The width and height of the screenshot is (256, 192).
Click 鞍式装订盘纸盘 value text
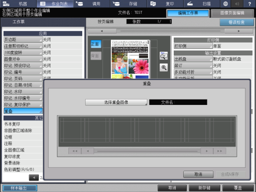click(227, 59)
